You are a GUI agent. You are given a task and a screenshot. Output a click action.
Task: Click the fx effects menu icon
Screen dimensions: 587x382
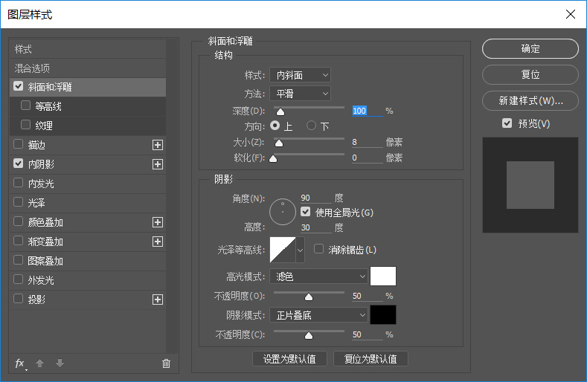20,363
